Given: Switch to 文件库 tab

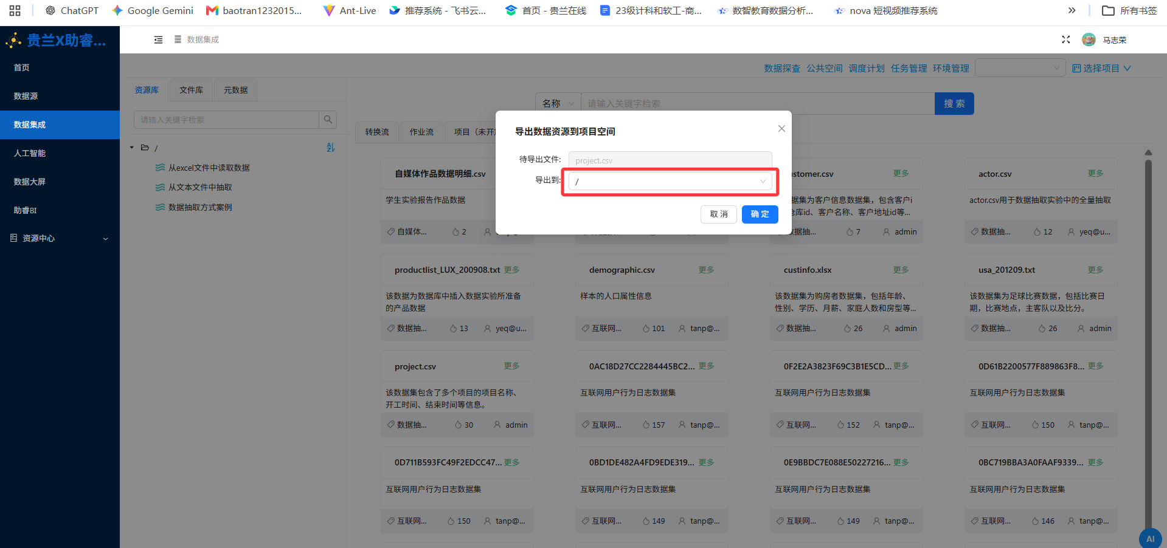Looking at the screenshot, I should pyautogui.click(x=191, y=90).
